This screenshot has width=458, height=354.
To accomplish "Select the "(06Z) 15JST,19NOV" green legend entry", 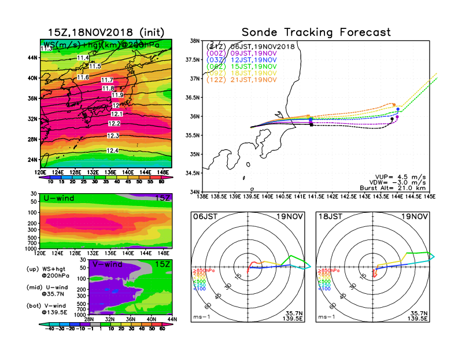I will pyautogui.click(x=241, y=67).
